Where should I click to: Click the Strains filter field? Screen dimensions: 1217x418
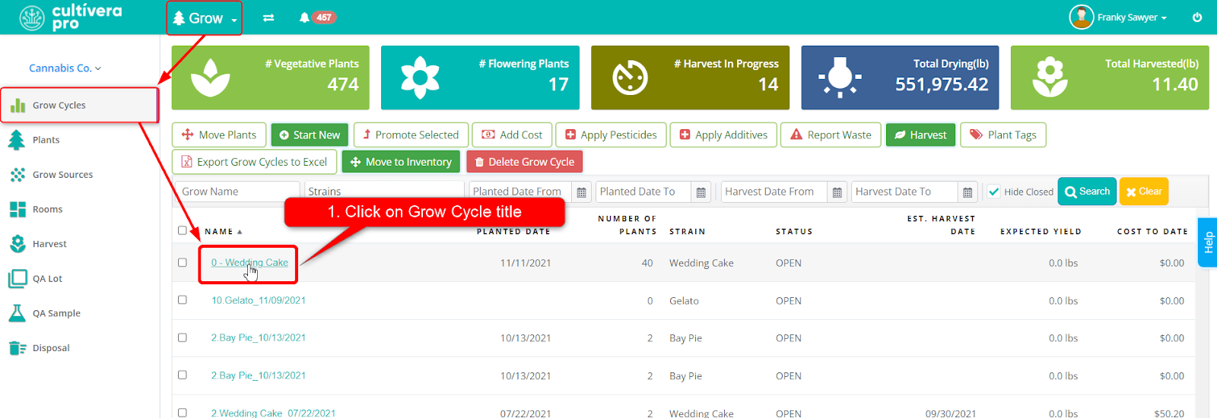[x=384, y=192]
